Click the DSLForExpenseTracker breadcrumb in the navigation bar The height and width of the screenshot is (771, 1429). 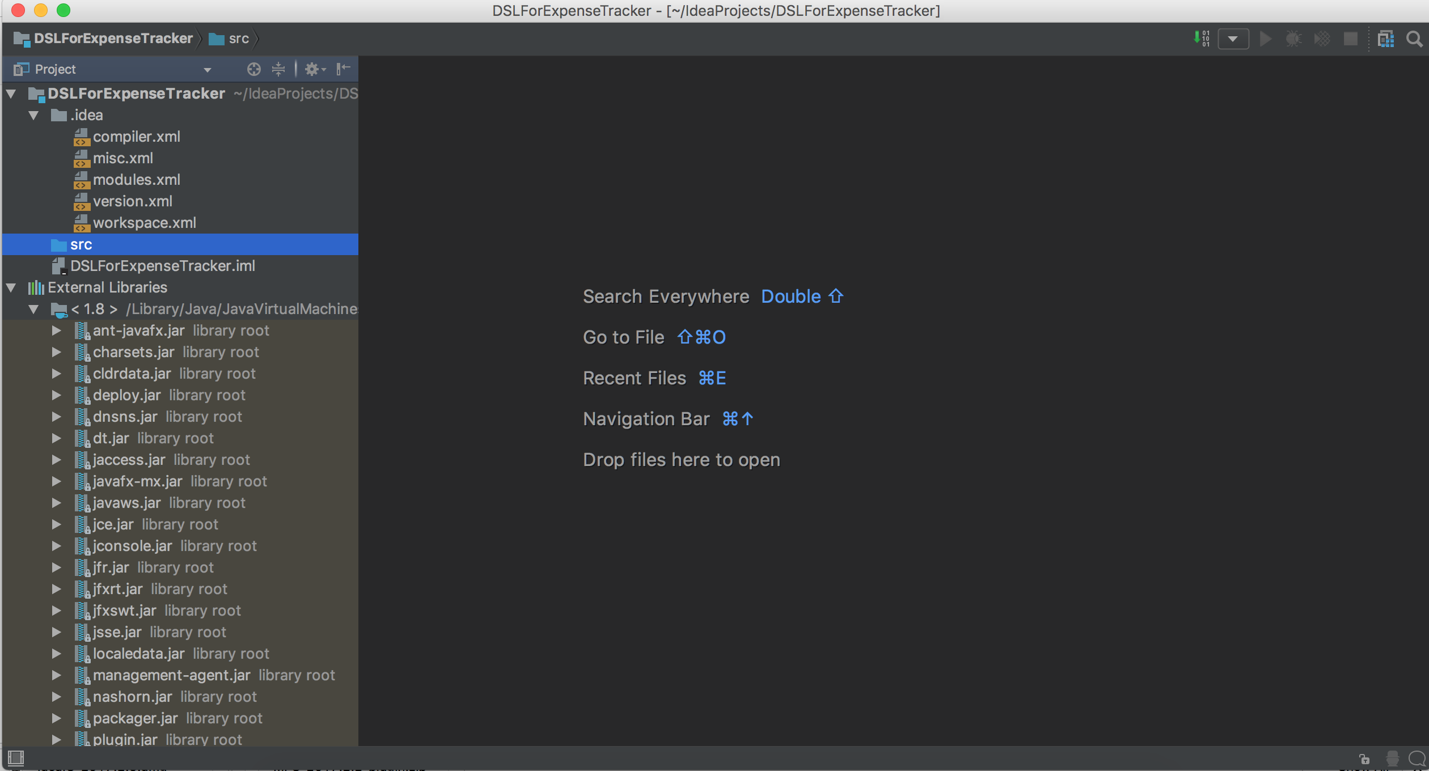click(113, 39)
